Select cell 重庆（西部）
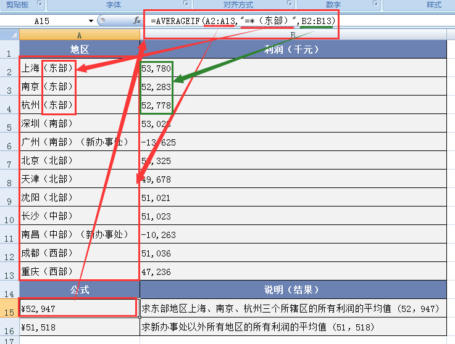This screenshot has width=455, height=344. point(80,271)
